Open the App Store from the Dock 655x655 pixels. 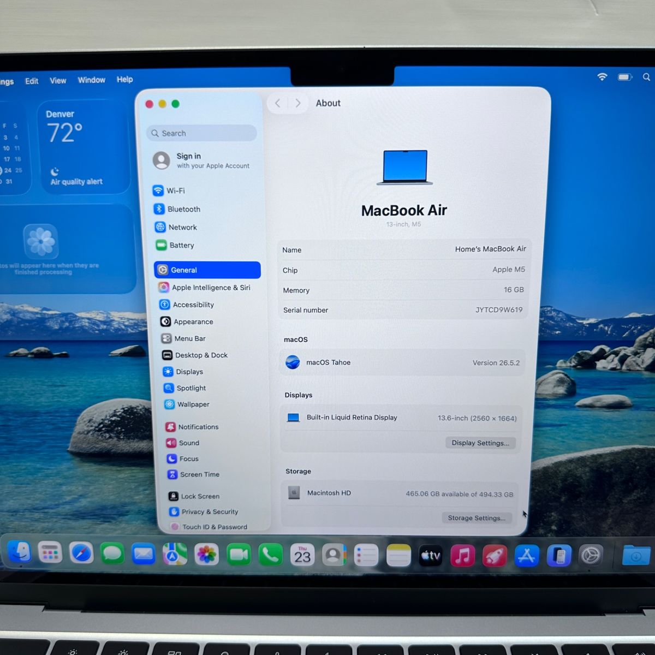[527, 556]
